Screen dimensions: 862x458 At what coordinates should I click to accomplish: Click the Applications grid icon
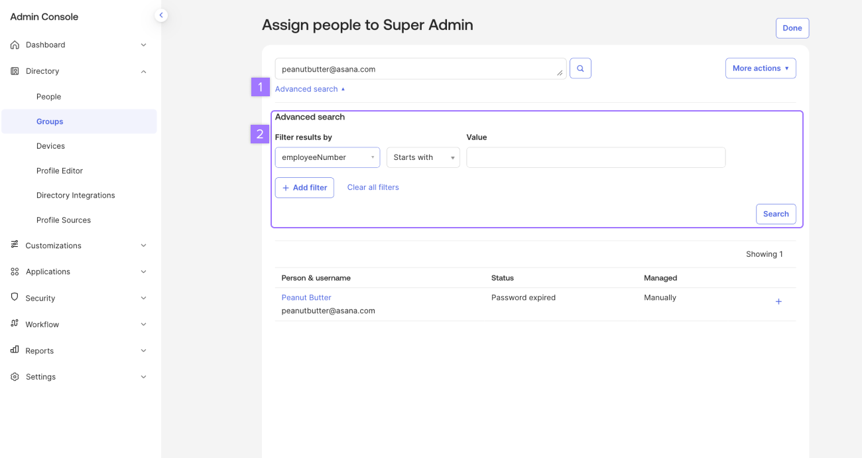(x=15, y=271)
